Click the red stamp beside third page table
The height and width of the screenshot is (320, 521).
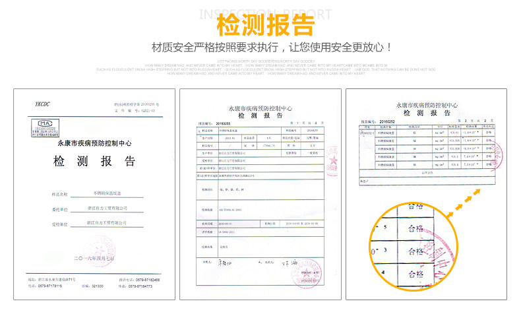click(x=496, y=156)
